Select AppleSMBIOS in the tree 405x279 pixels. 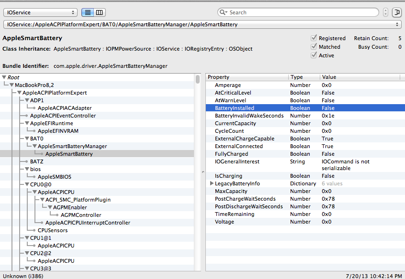(x=55, y=177)
